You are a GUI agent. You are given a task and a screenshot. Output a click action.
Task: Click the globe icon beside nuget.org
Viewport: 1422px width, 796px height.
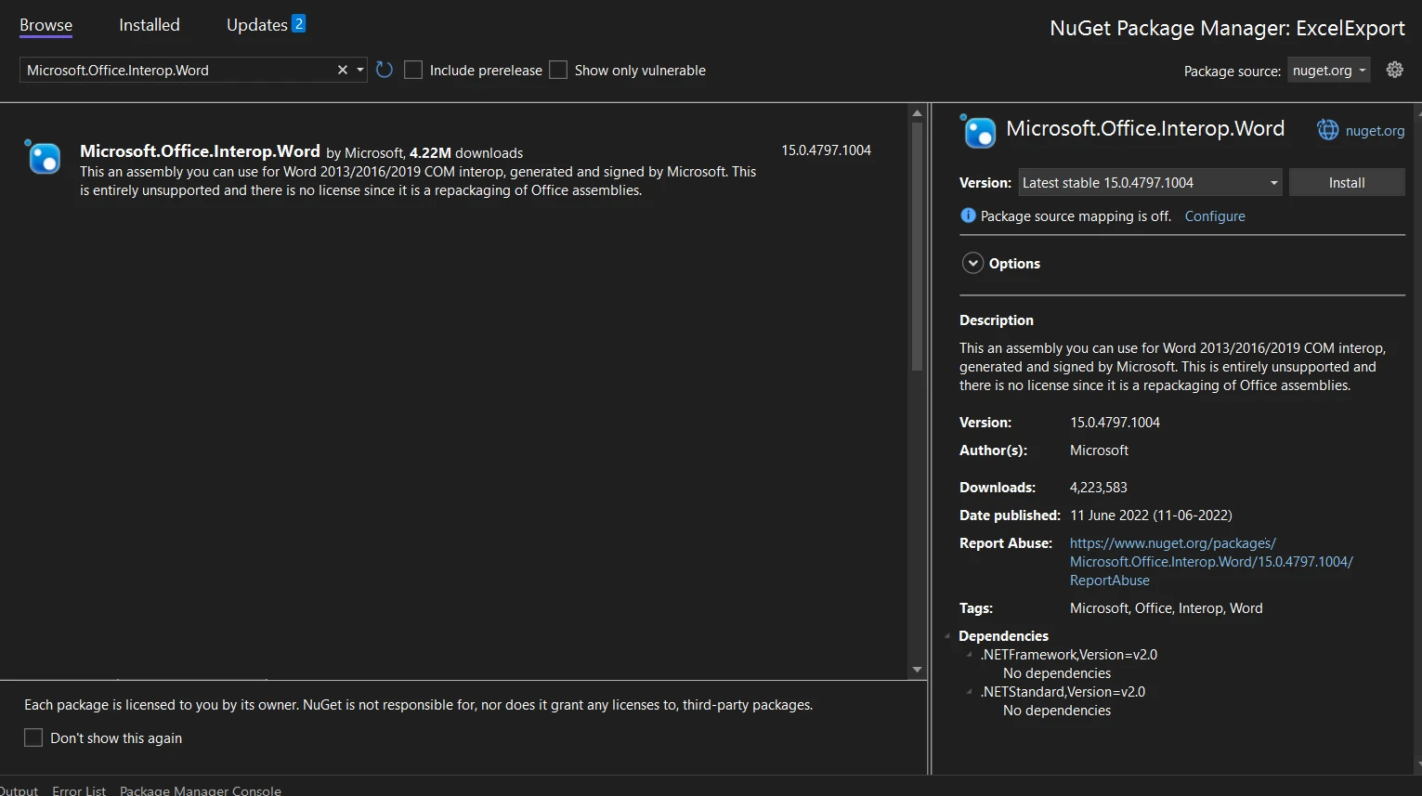pyautogui.click(x=1328, y=130)
